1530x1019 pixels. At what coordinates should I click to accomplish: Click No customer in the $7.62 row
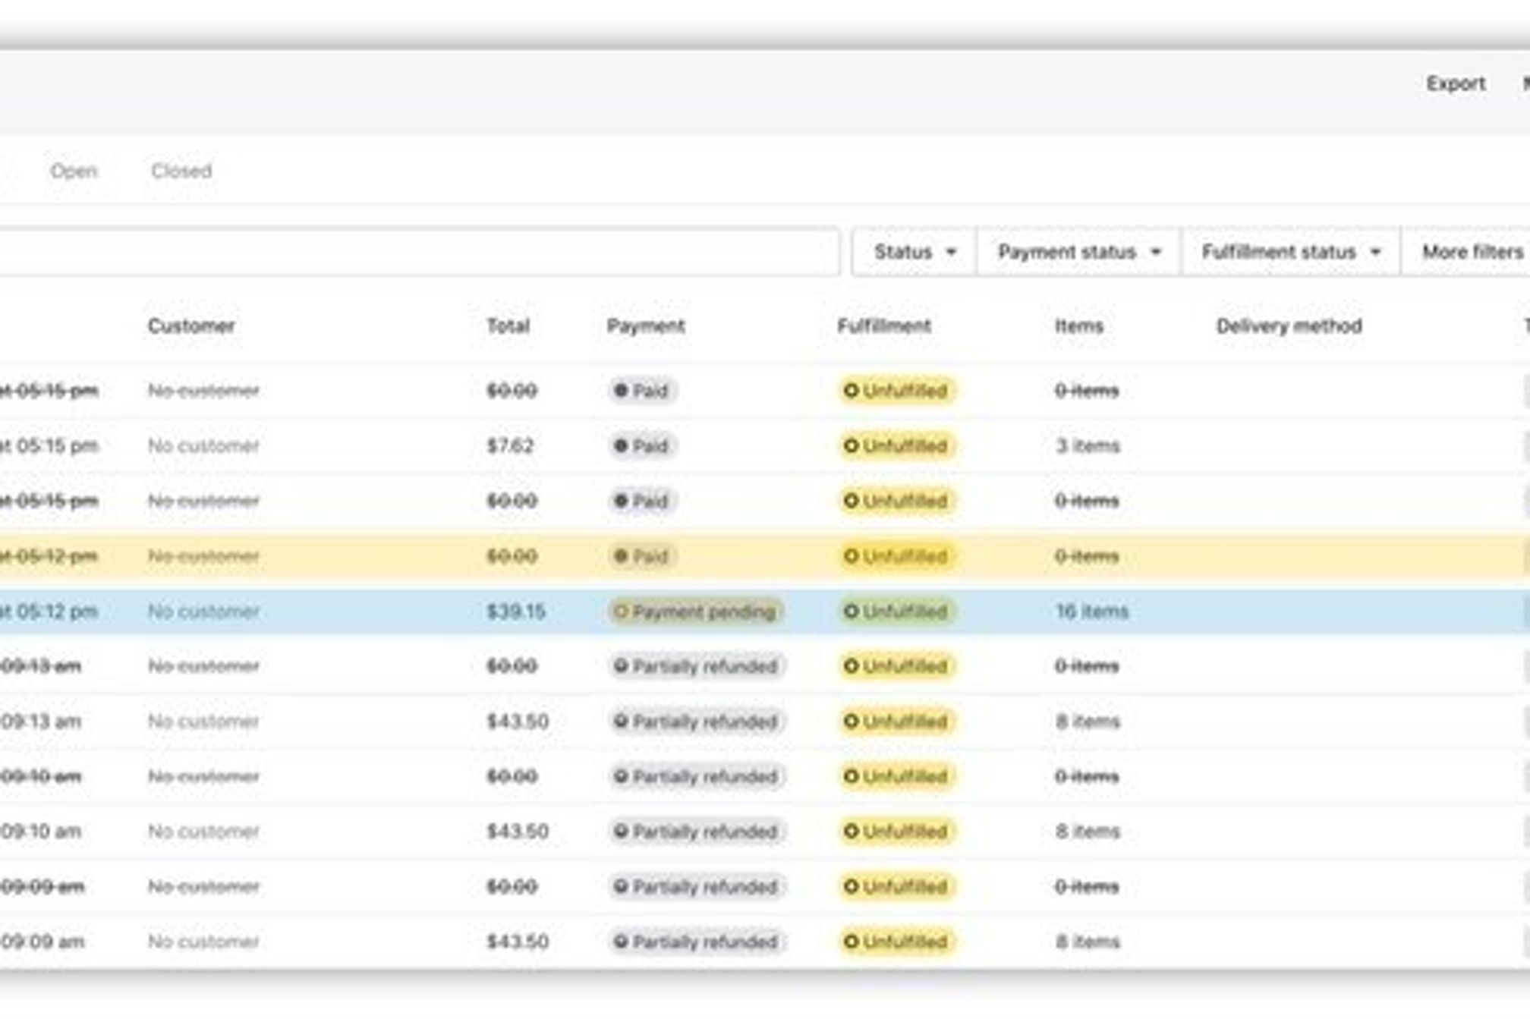coord(203,445)
